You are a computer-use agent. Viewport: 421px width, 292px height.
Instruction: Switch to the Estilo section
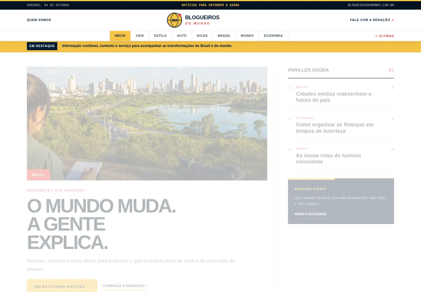tap(161, 36)
